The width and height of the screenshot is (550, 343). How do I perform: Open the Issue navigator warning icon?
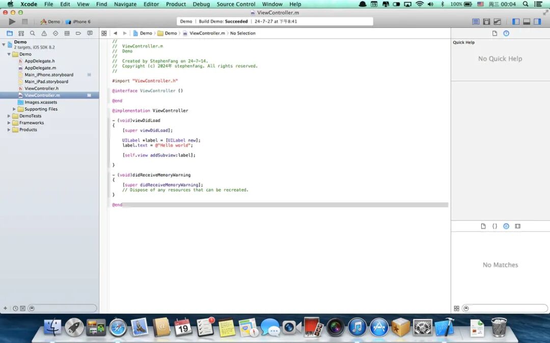44,33
